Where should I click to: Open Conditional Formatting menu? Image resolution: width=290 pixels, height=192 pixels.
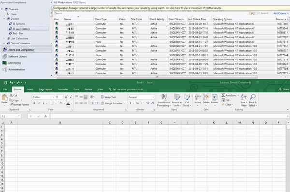164,100
